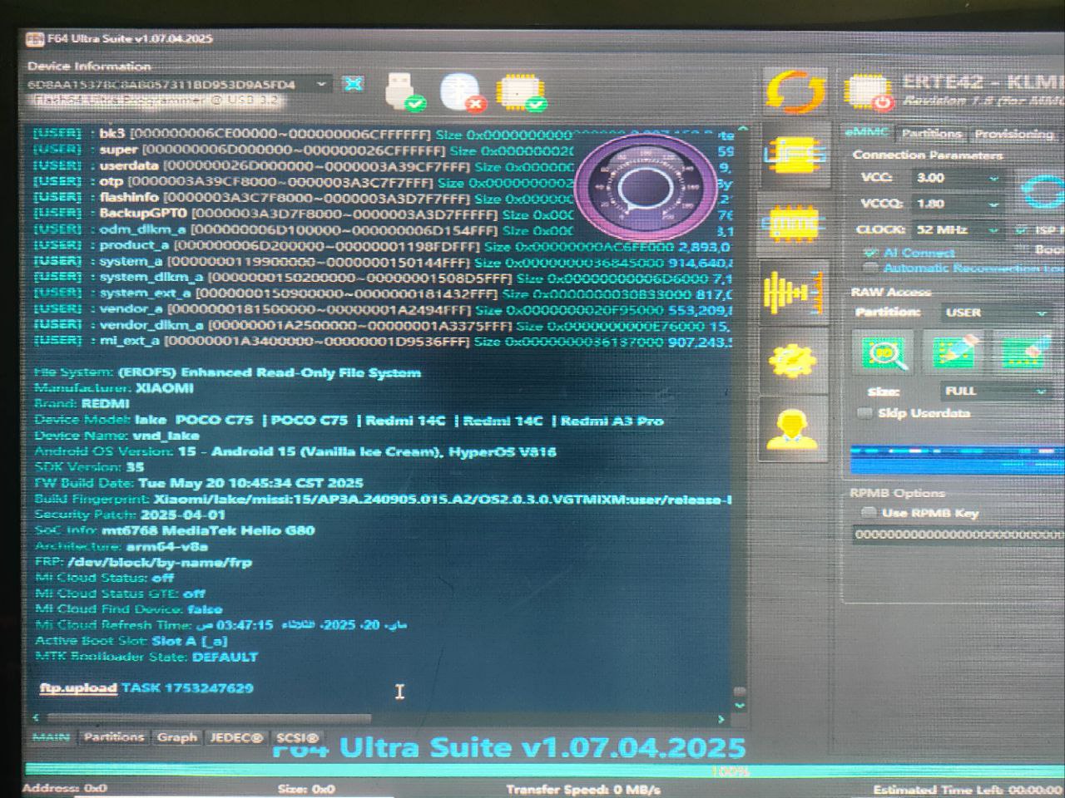The width and height of the screenshot is (1065, 798).
Task: Click the 'vendor_a' partition log line
Action: point(383,309)
